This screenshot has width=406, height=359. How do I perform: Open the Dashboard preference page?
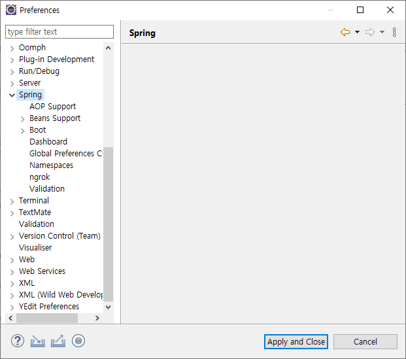[x=48, y=142]
